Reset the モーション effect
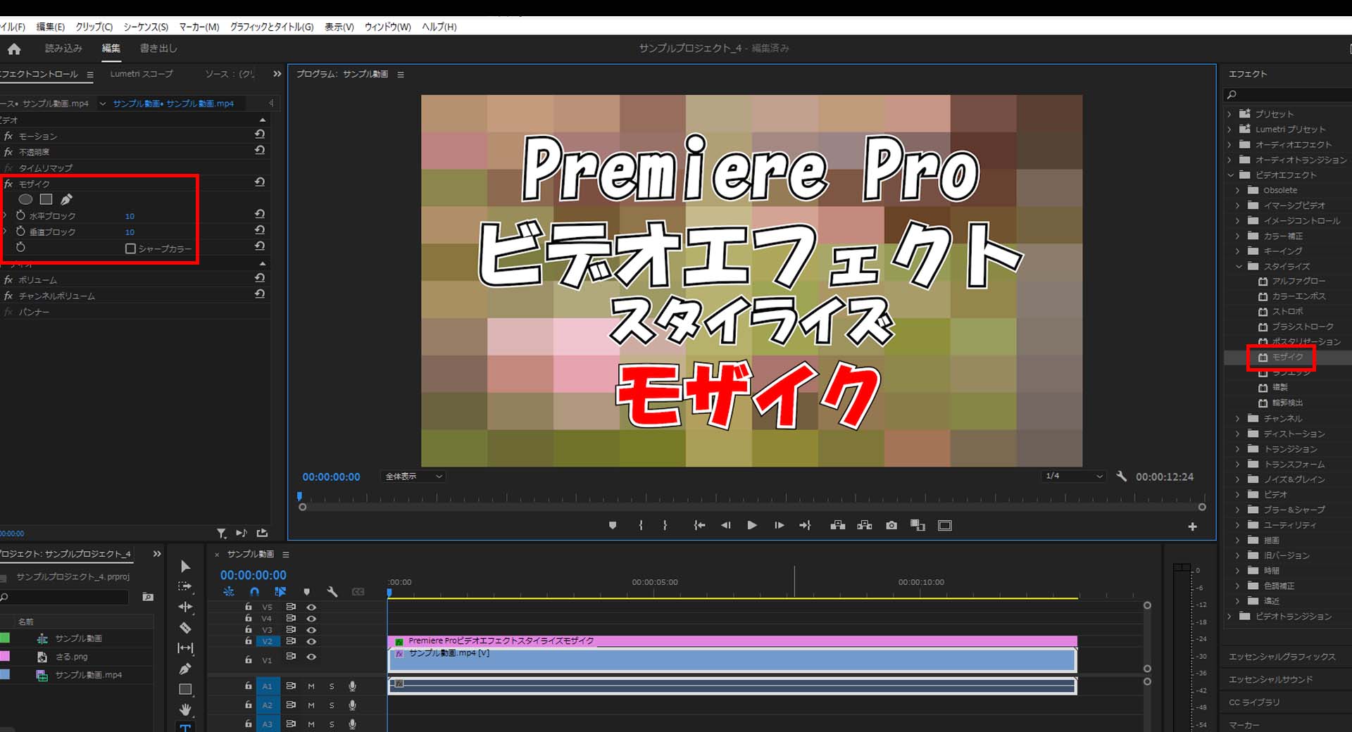 (x=260, y=134)
